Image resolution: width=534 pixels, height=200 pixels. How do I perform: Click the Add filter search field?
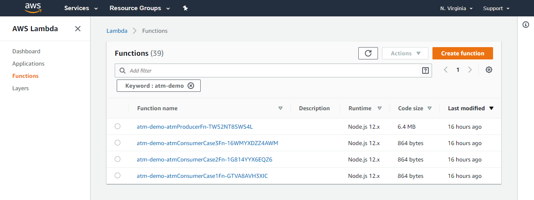tap(273, 70)
